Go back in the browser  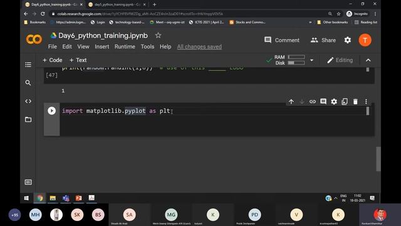click(x=26, y=14)
